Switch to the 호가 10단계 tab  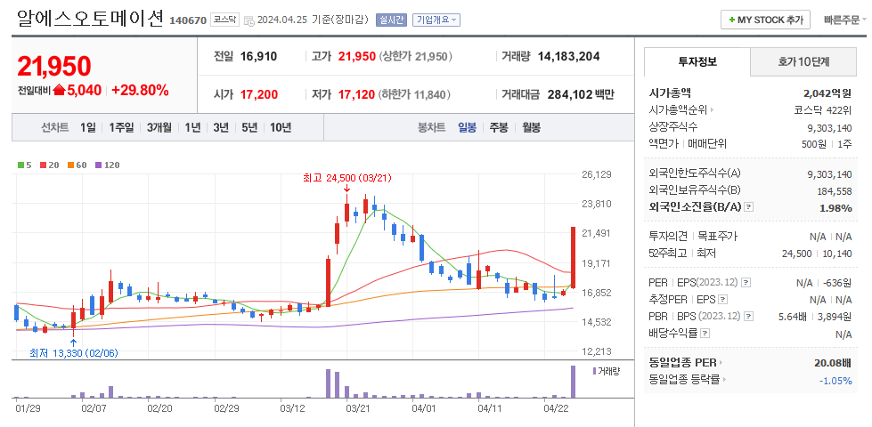pyautogui.click(x=803, y=61)
